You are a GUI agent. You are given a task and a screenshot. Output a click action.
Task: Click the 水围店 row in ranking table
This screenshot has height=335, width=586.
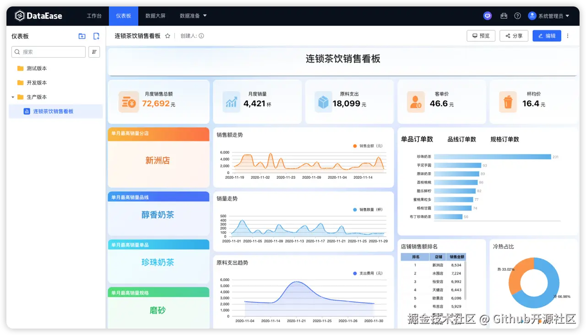(x=433, y=273)
